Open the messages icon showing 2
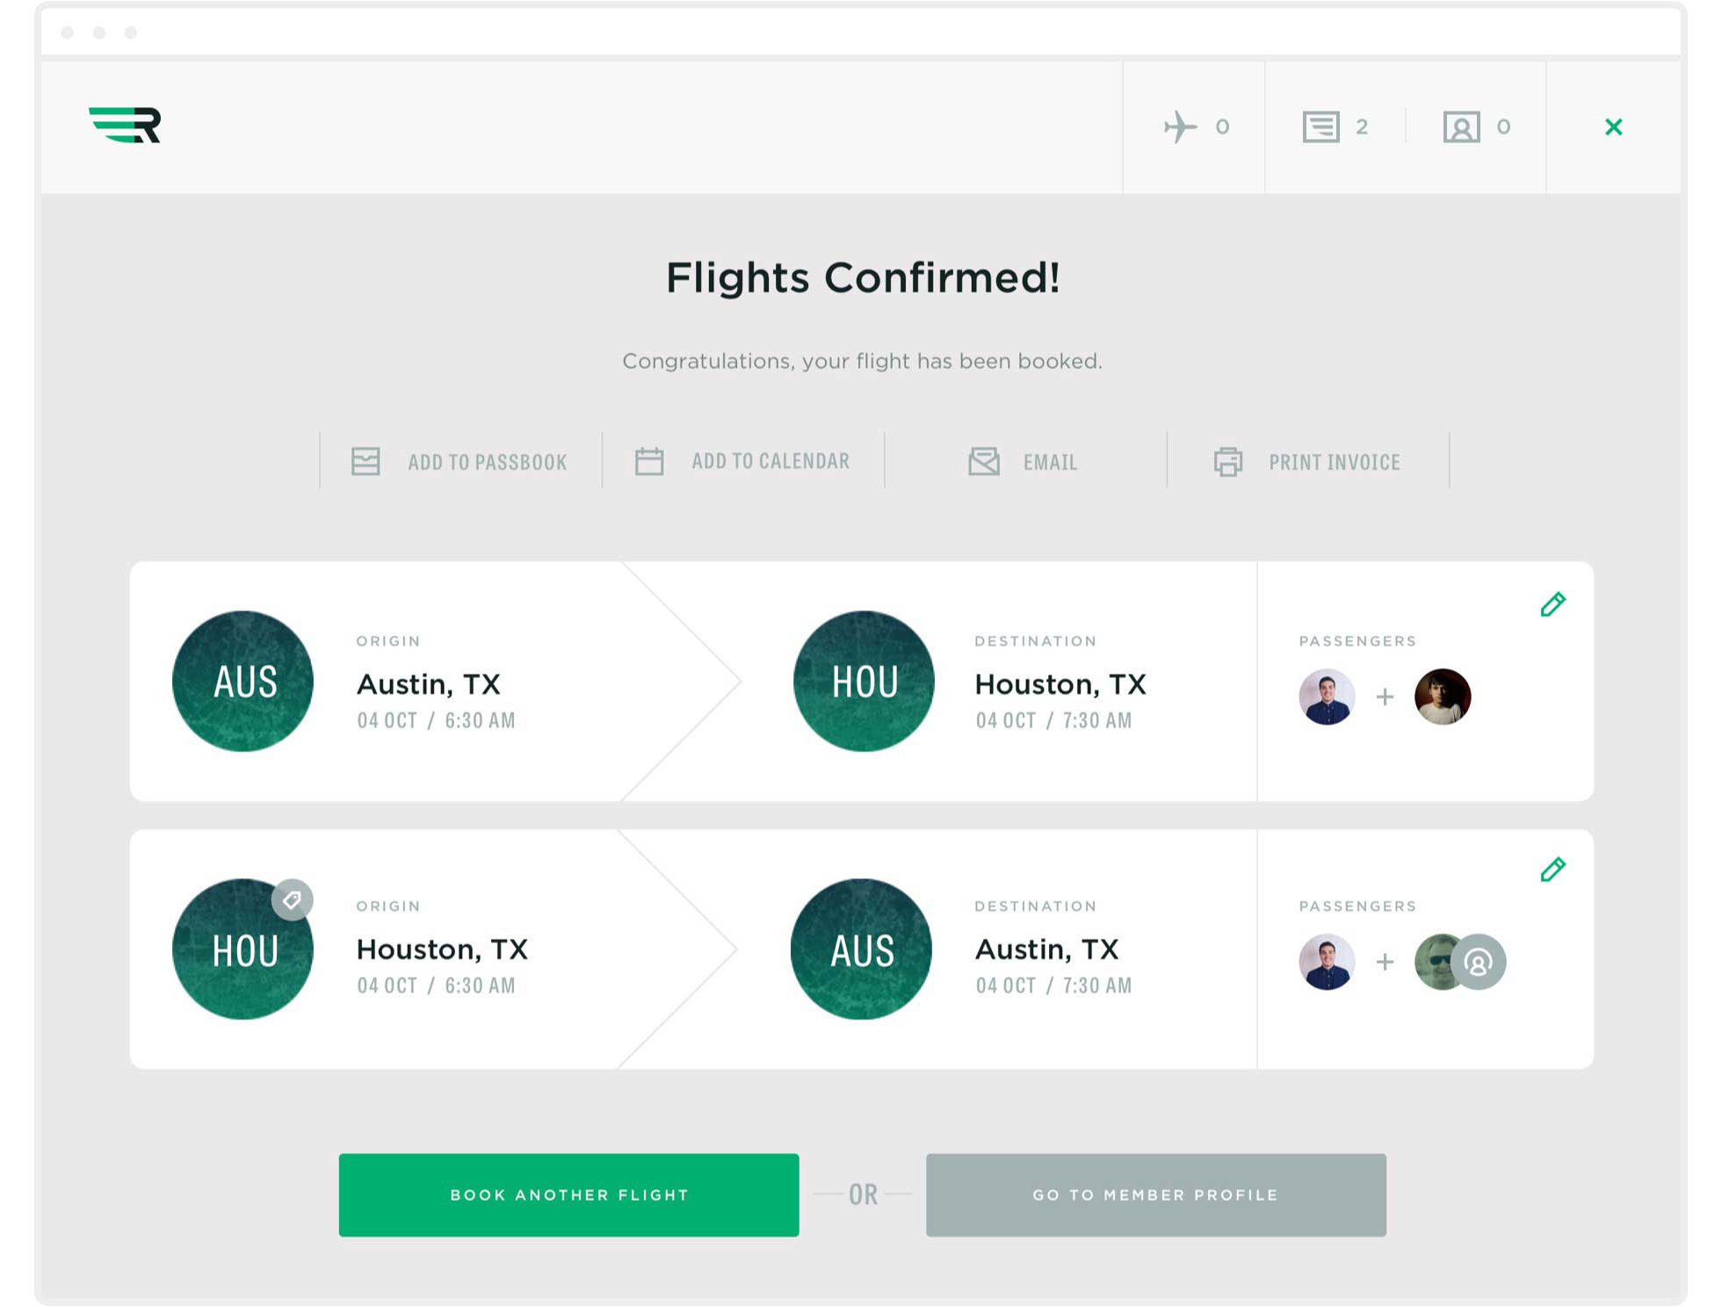The width and height of the screenshot is (1722, 1307). coord(1320,126)
